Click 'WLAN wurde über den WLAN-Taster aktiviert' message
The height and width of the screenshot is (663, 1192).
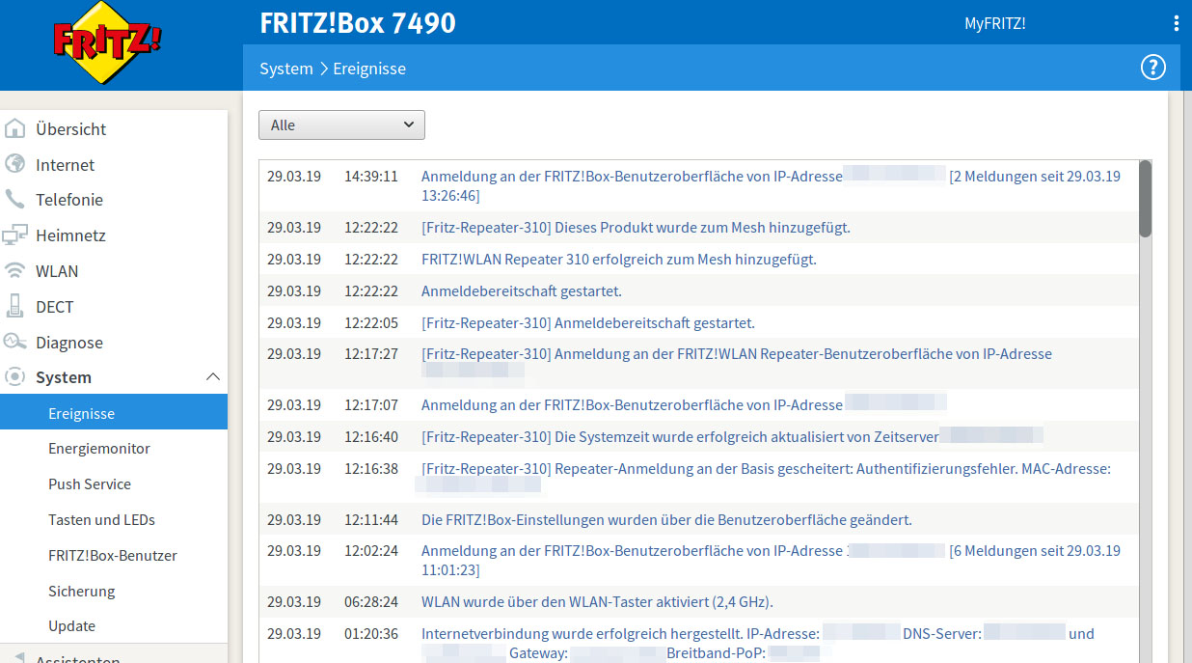(597, 602)
